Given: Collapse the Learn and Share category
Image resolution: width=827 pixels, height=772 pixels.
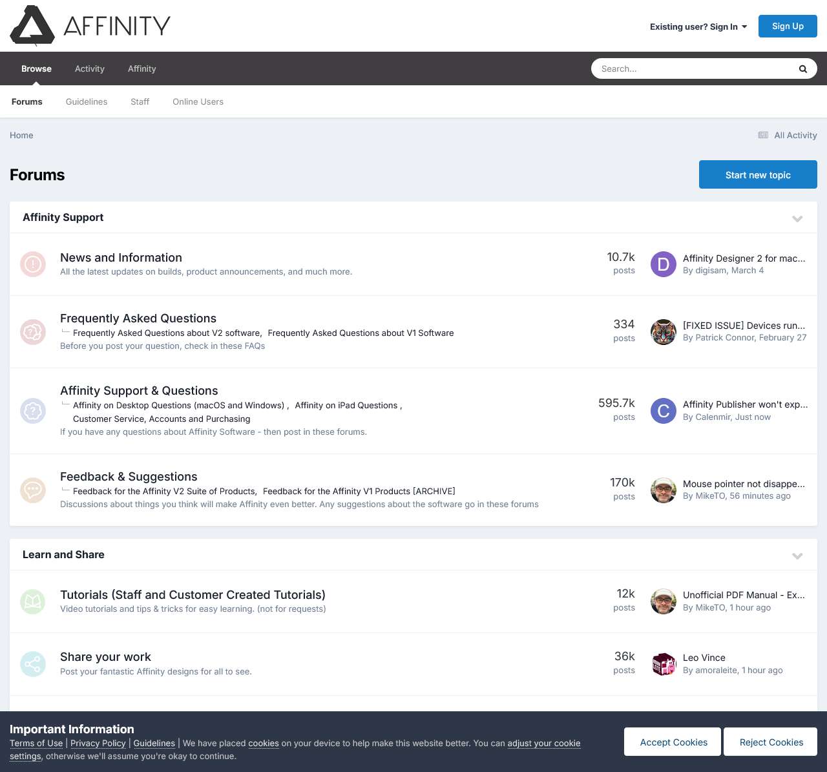Looking at the screenshot, I should pos(797,556).
